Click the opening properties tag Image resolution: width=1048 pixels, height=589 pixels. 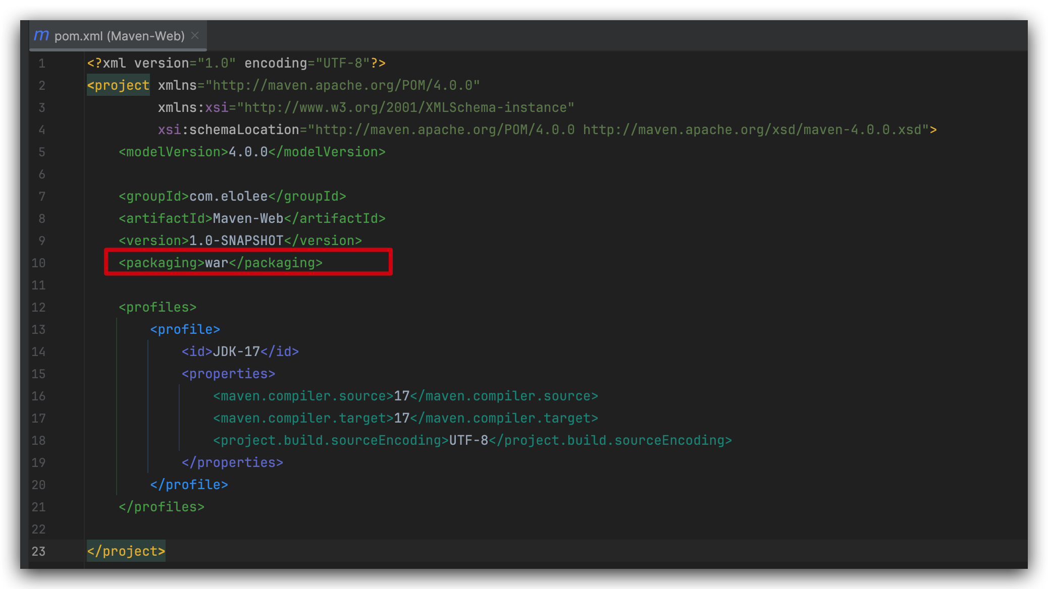(228, 374)
